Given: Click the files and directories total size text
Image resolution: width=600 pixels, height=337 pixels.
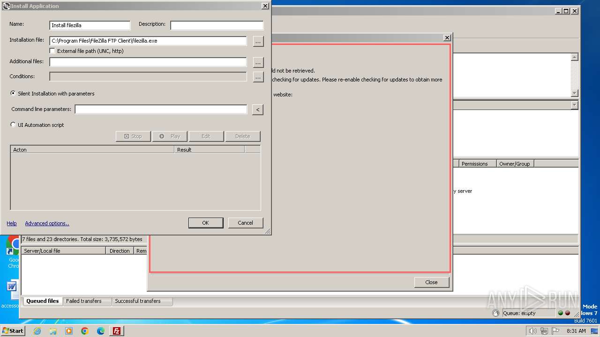Looking at the screenshot, I should [x=82, y=239].
